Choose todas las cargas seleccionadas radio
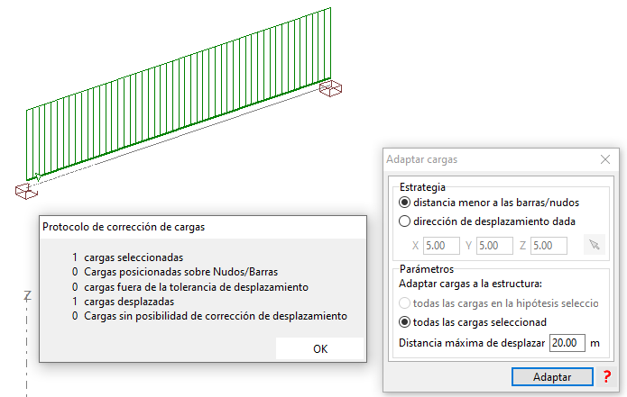 pos(473,322)
